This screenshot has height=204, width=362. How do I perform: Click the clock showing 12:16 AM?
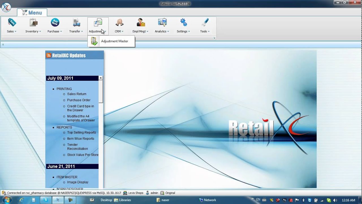tap(348, 200)
